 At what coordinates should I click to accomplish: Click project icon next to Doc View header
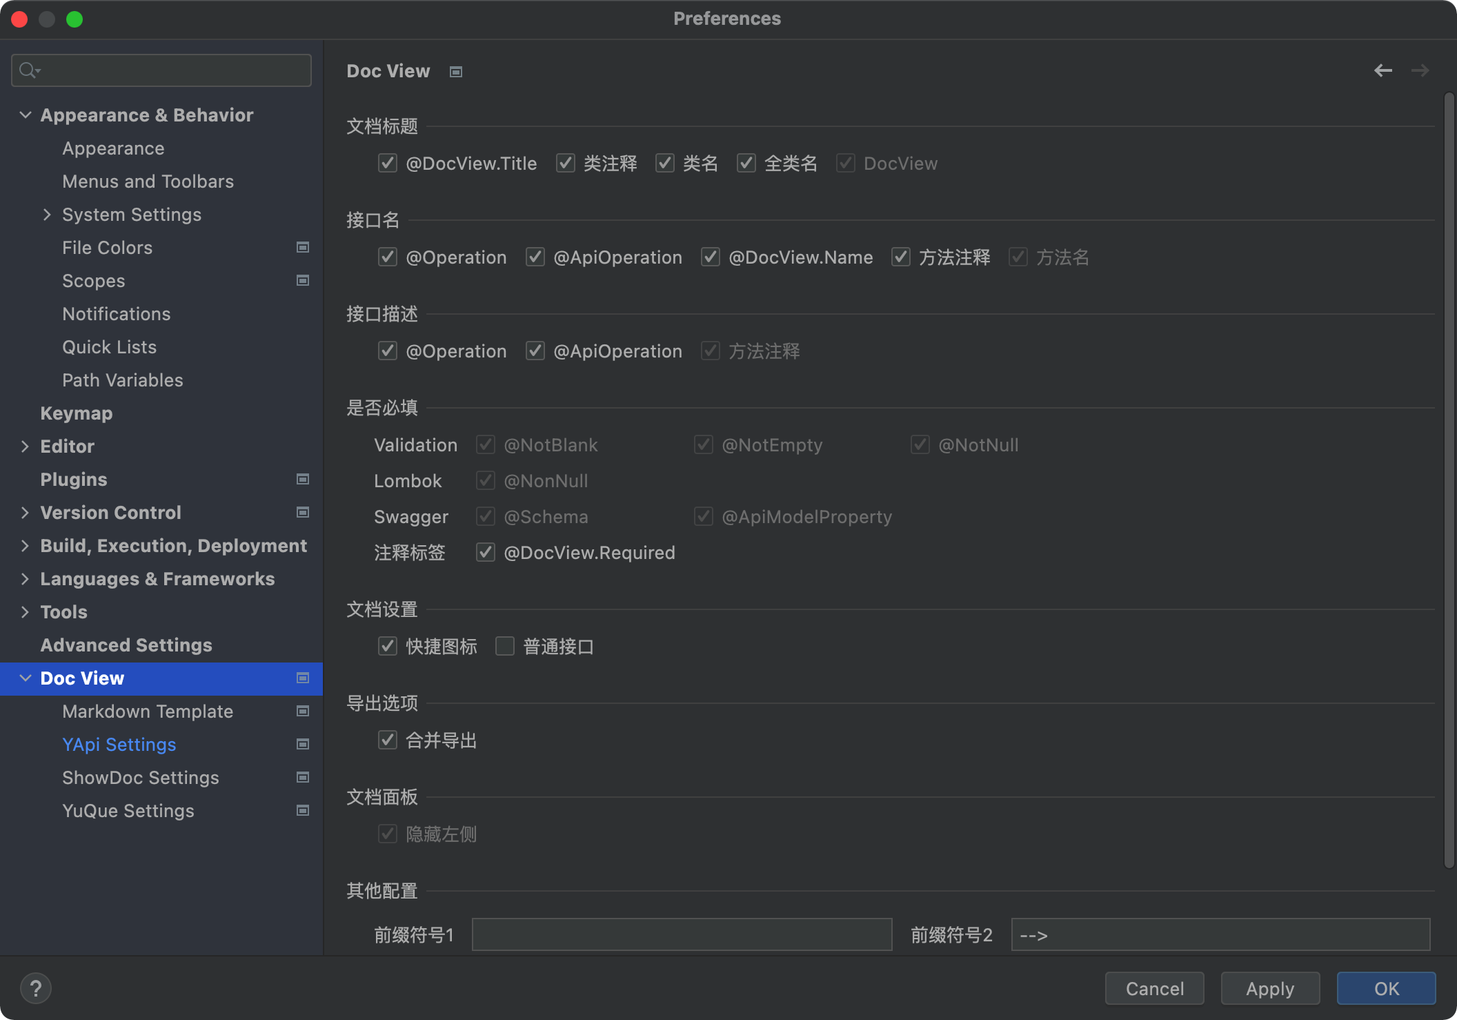(455, 72)
